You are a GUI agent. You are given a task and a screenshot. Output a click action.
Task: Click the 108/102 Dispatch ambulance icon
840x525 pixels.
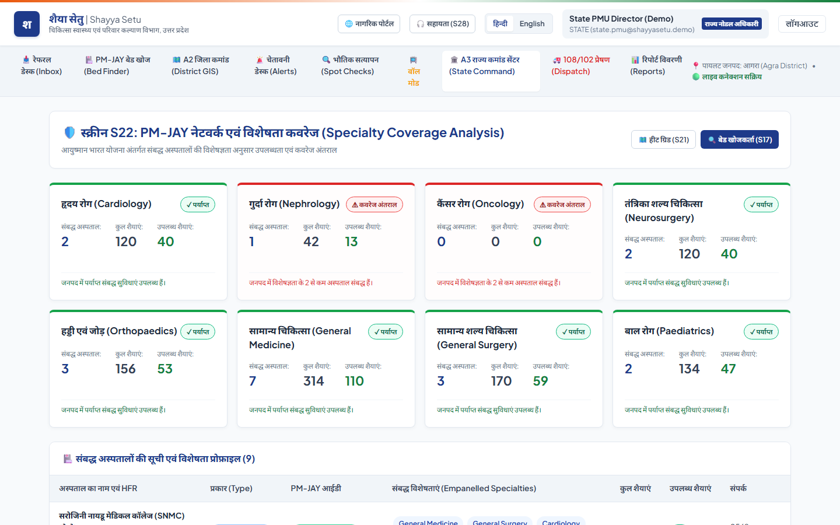(x=557, y=60)
